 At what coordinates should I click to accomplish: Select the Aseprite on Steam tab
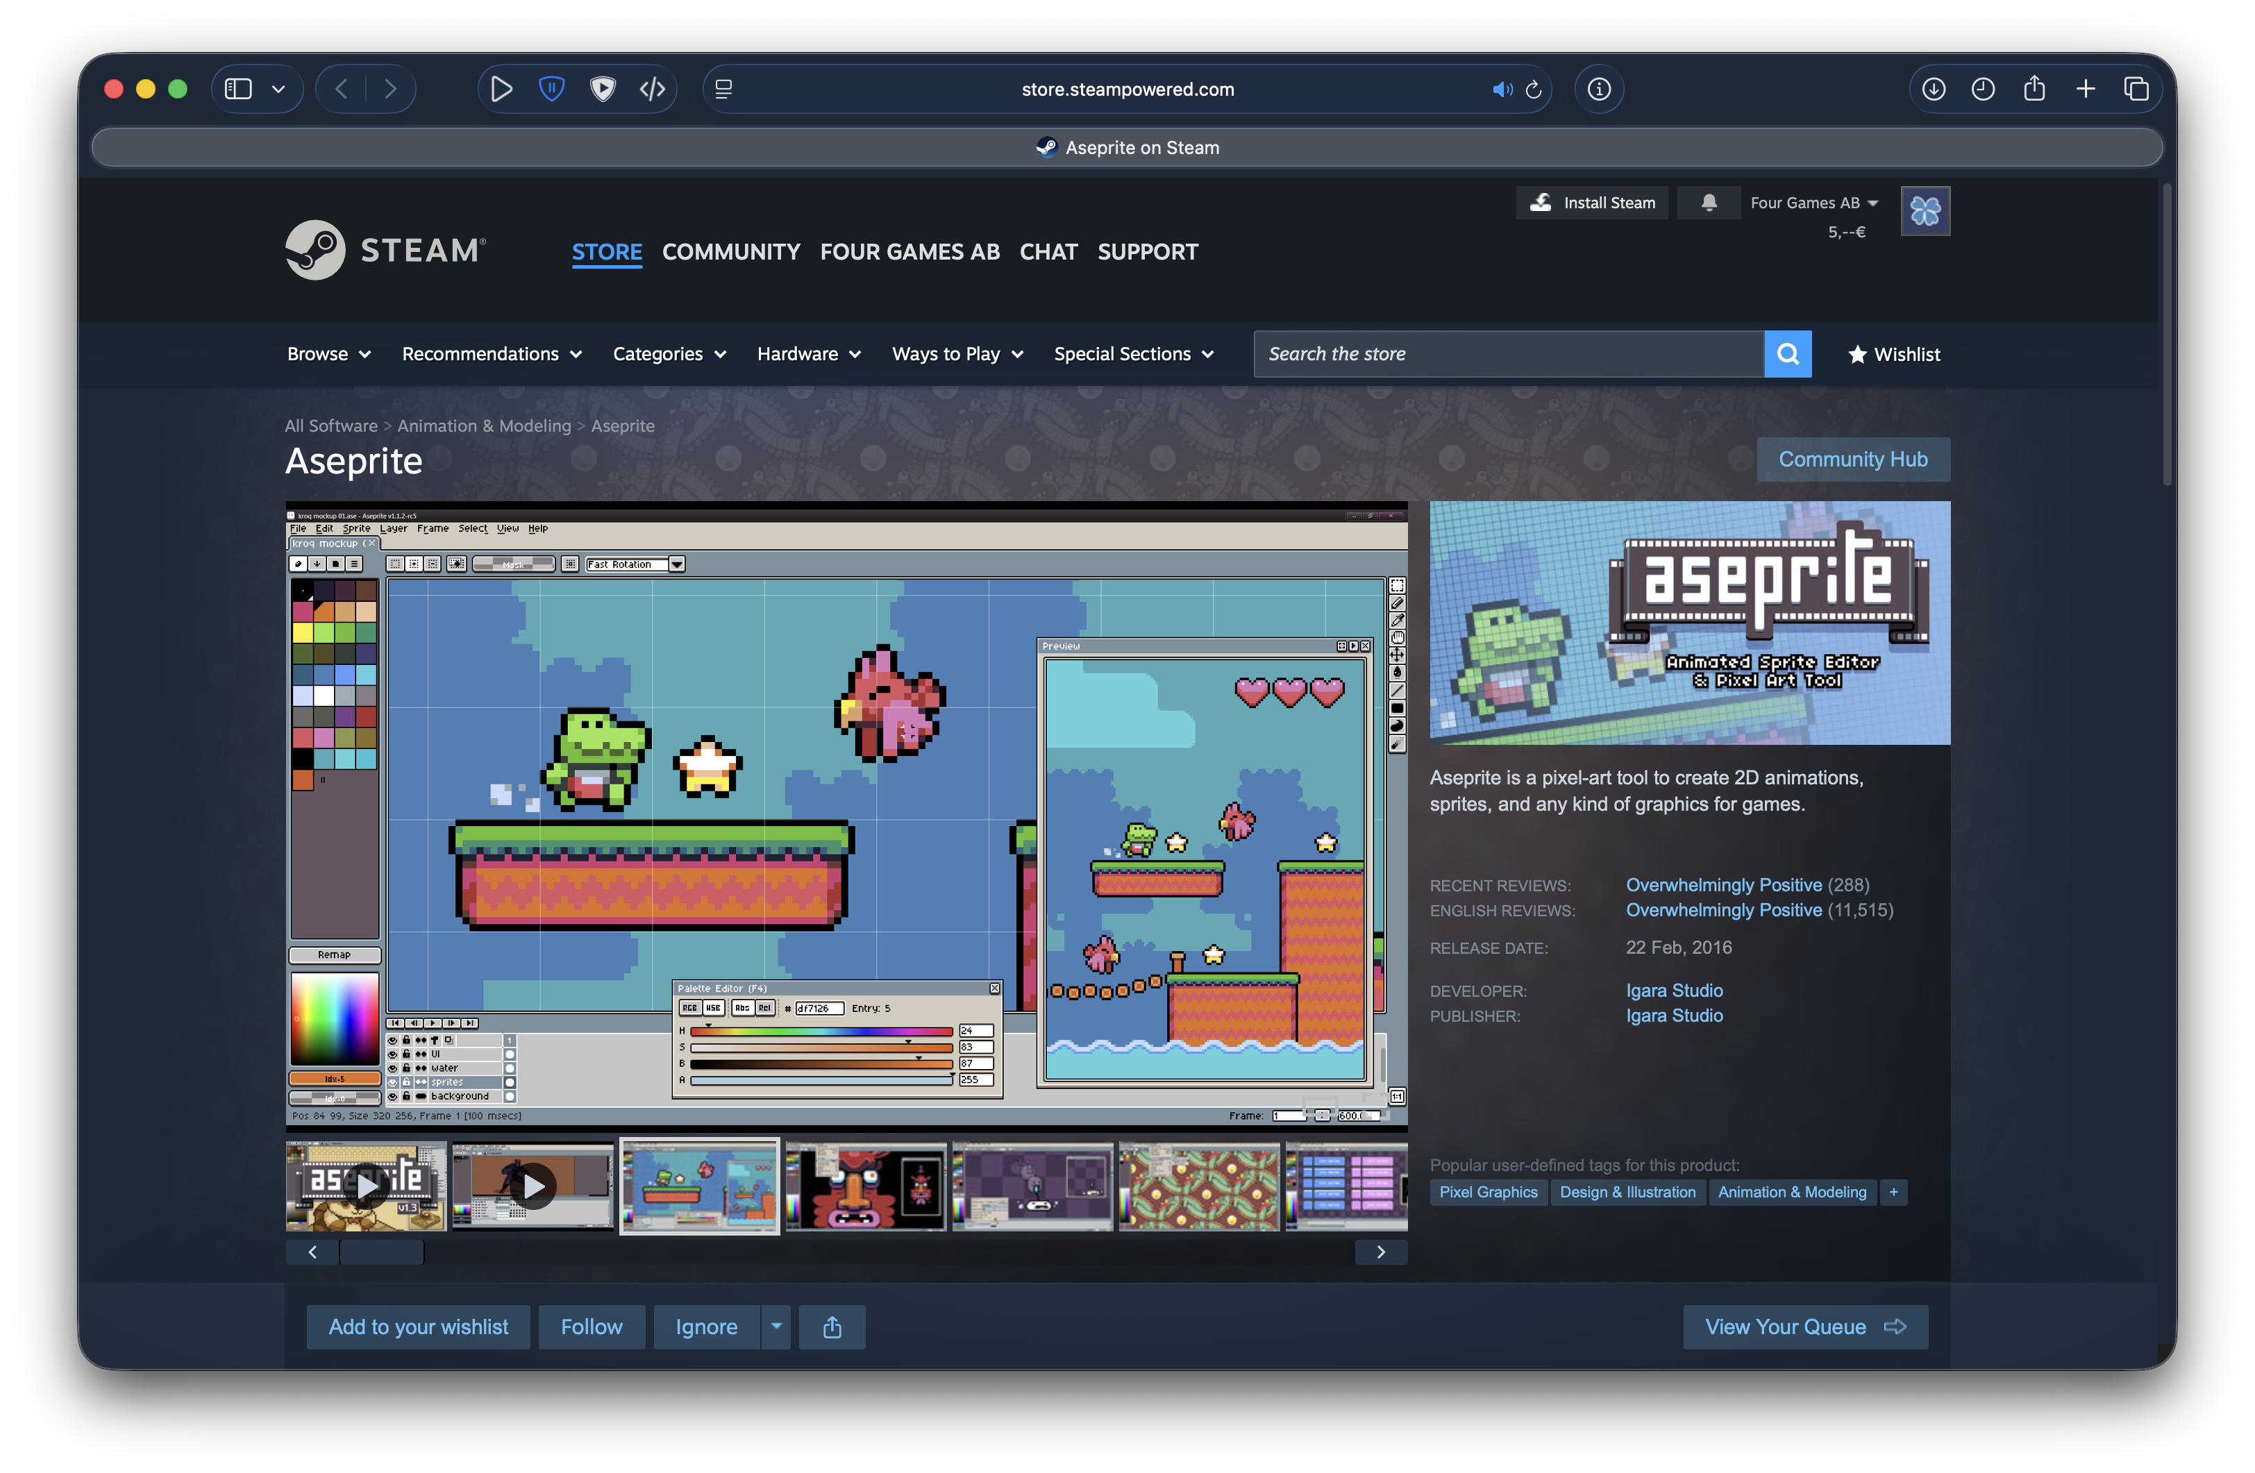(x=1127, y=148)
